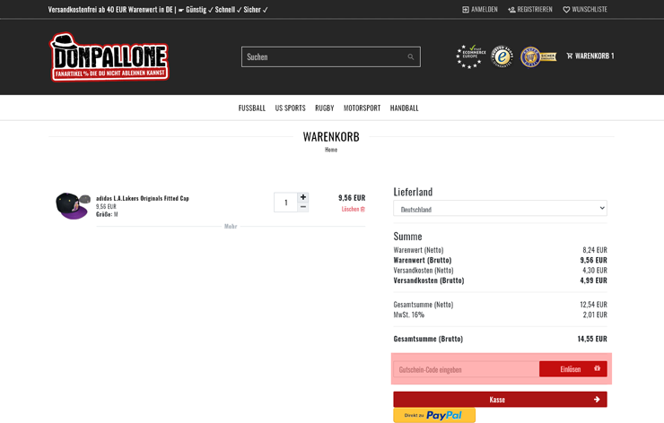Click the trash icon next to Löschen
664x423 pixels.
363,209
